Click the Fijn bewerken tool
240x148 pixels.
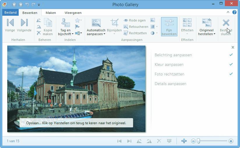point(169,27)
